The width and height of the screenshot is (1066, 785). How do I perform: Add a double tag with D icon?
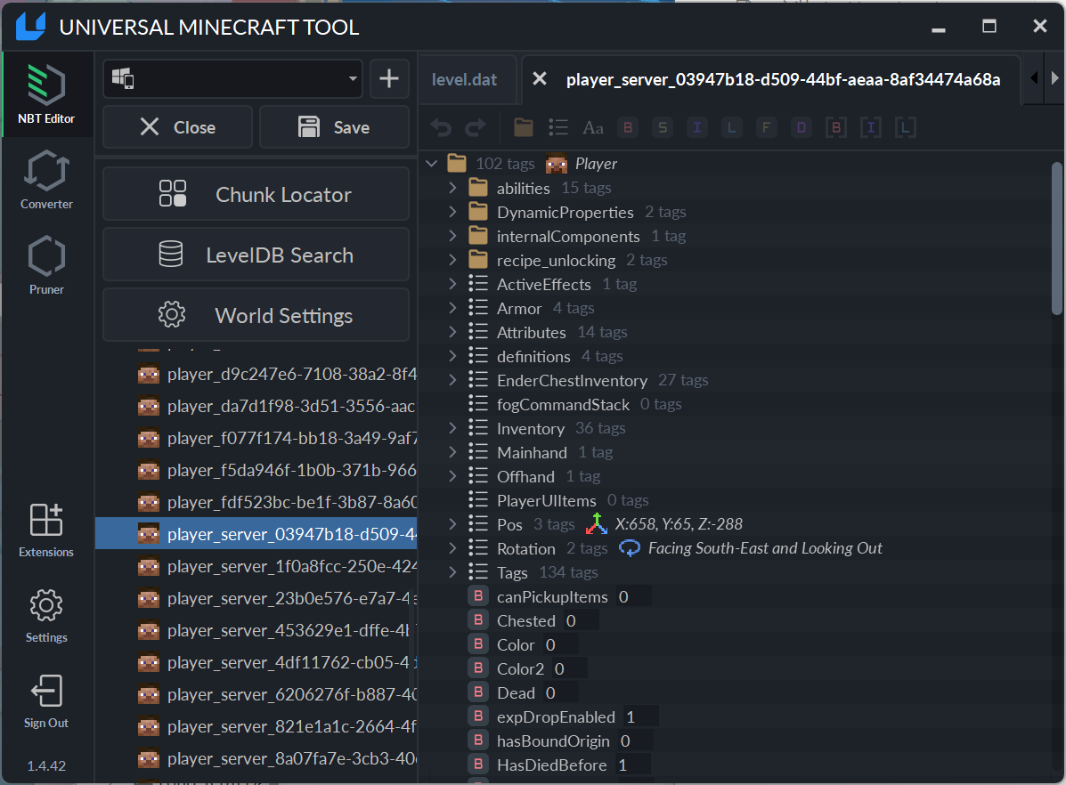click(801, 127)
